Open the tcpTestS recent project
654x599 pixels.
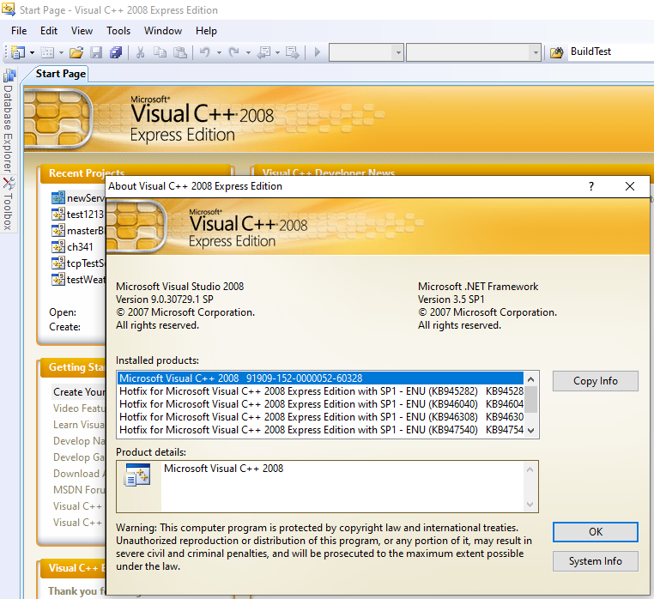pos(85,263)
